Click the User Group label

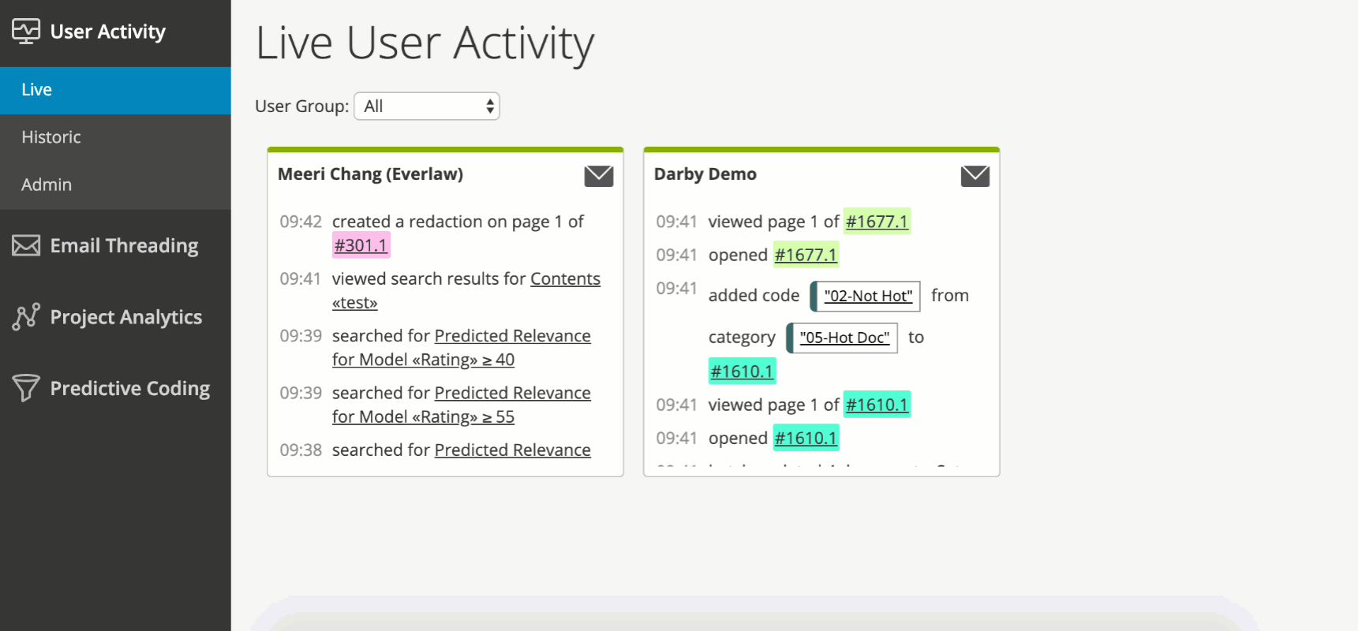[301, 106]
